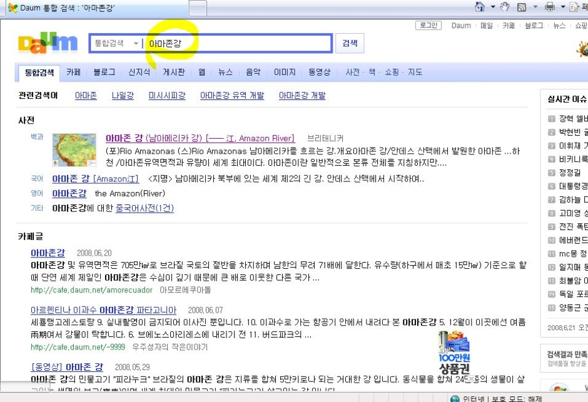Click the Print toolbar icon
This screenshot has height=402, width=588.
550,7
